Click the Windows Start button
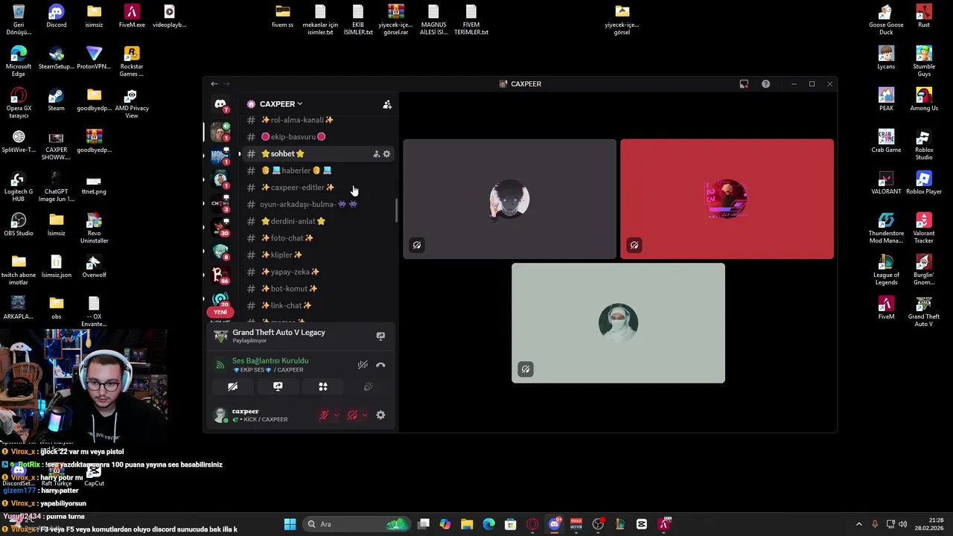953x536 pixels. point(290,524)
